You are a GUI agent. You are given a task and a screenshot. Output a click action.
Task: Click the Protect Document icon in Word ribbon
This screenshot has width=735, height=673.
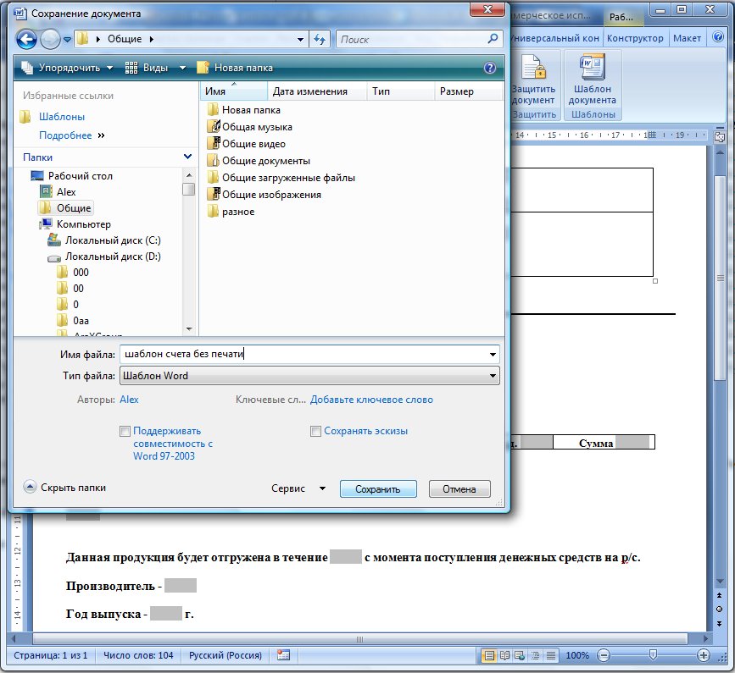click(533, 67)
